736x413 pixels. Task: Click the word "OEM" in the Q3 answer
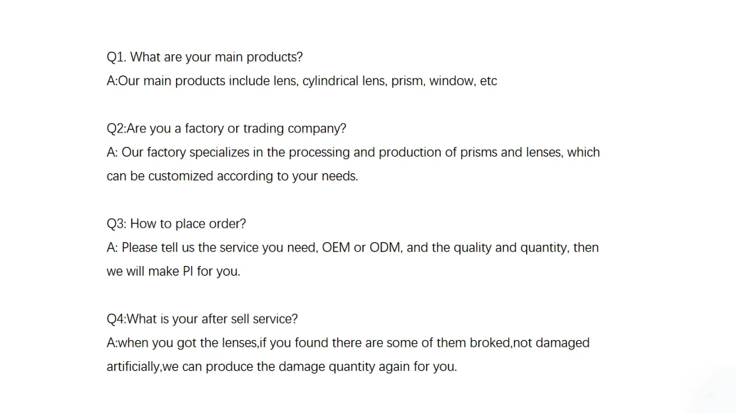point(336,247)
